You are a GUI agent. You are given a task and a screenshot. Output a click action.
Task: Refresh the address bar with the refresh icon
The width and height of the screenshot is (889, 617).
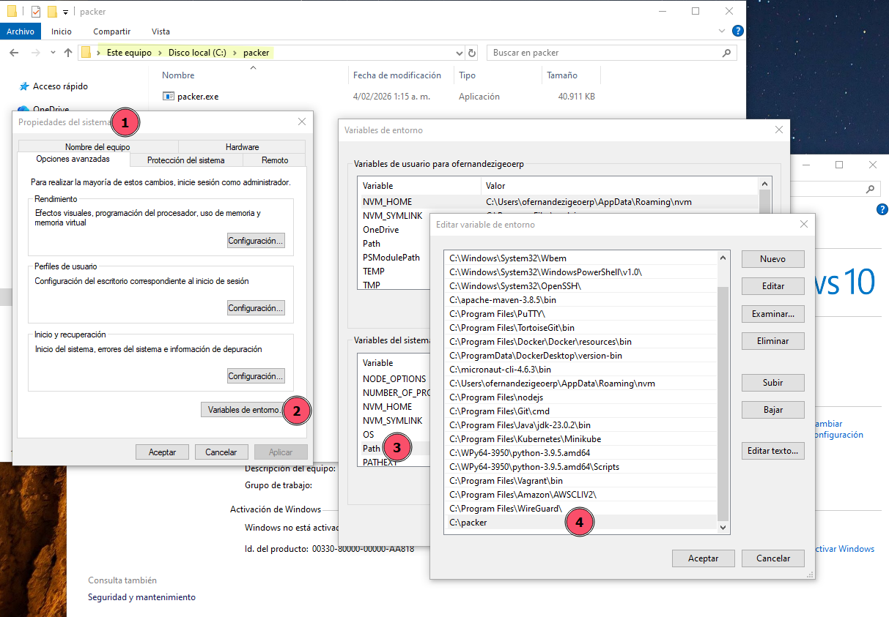(x=471, y=52)
